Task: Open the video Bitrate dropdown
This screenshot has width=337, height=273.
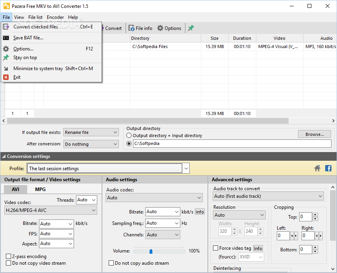Action: tap(56, 224)
